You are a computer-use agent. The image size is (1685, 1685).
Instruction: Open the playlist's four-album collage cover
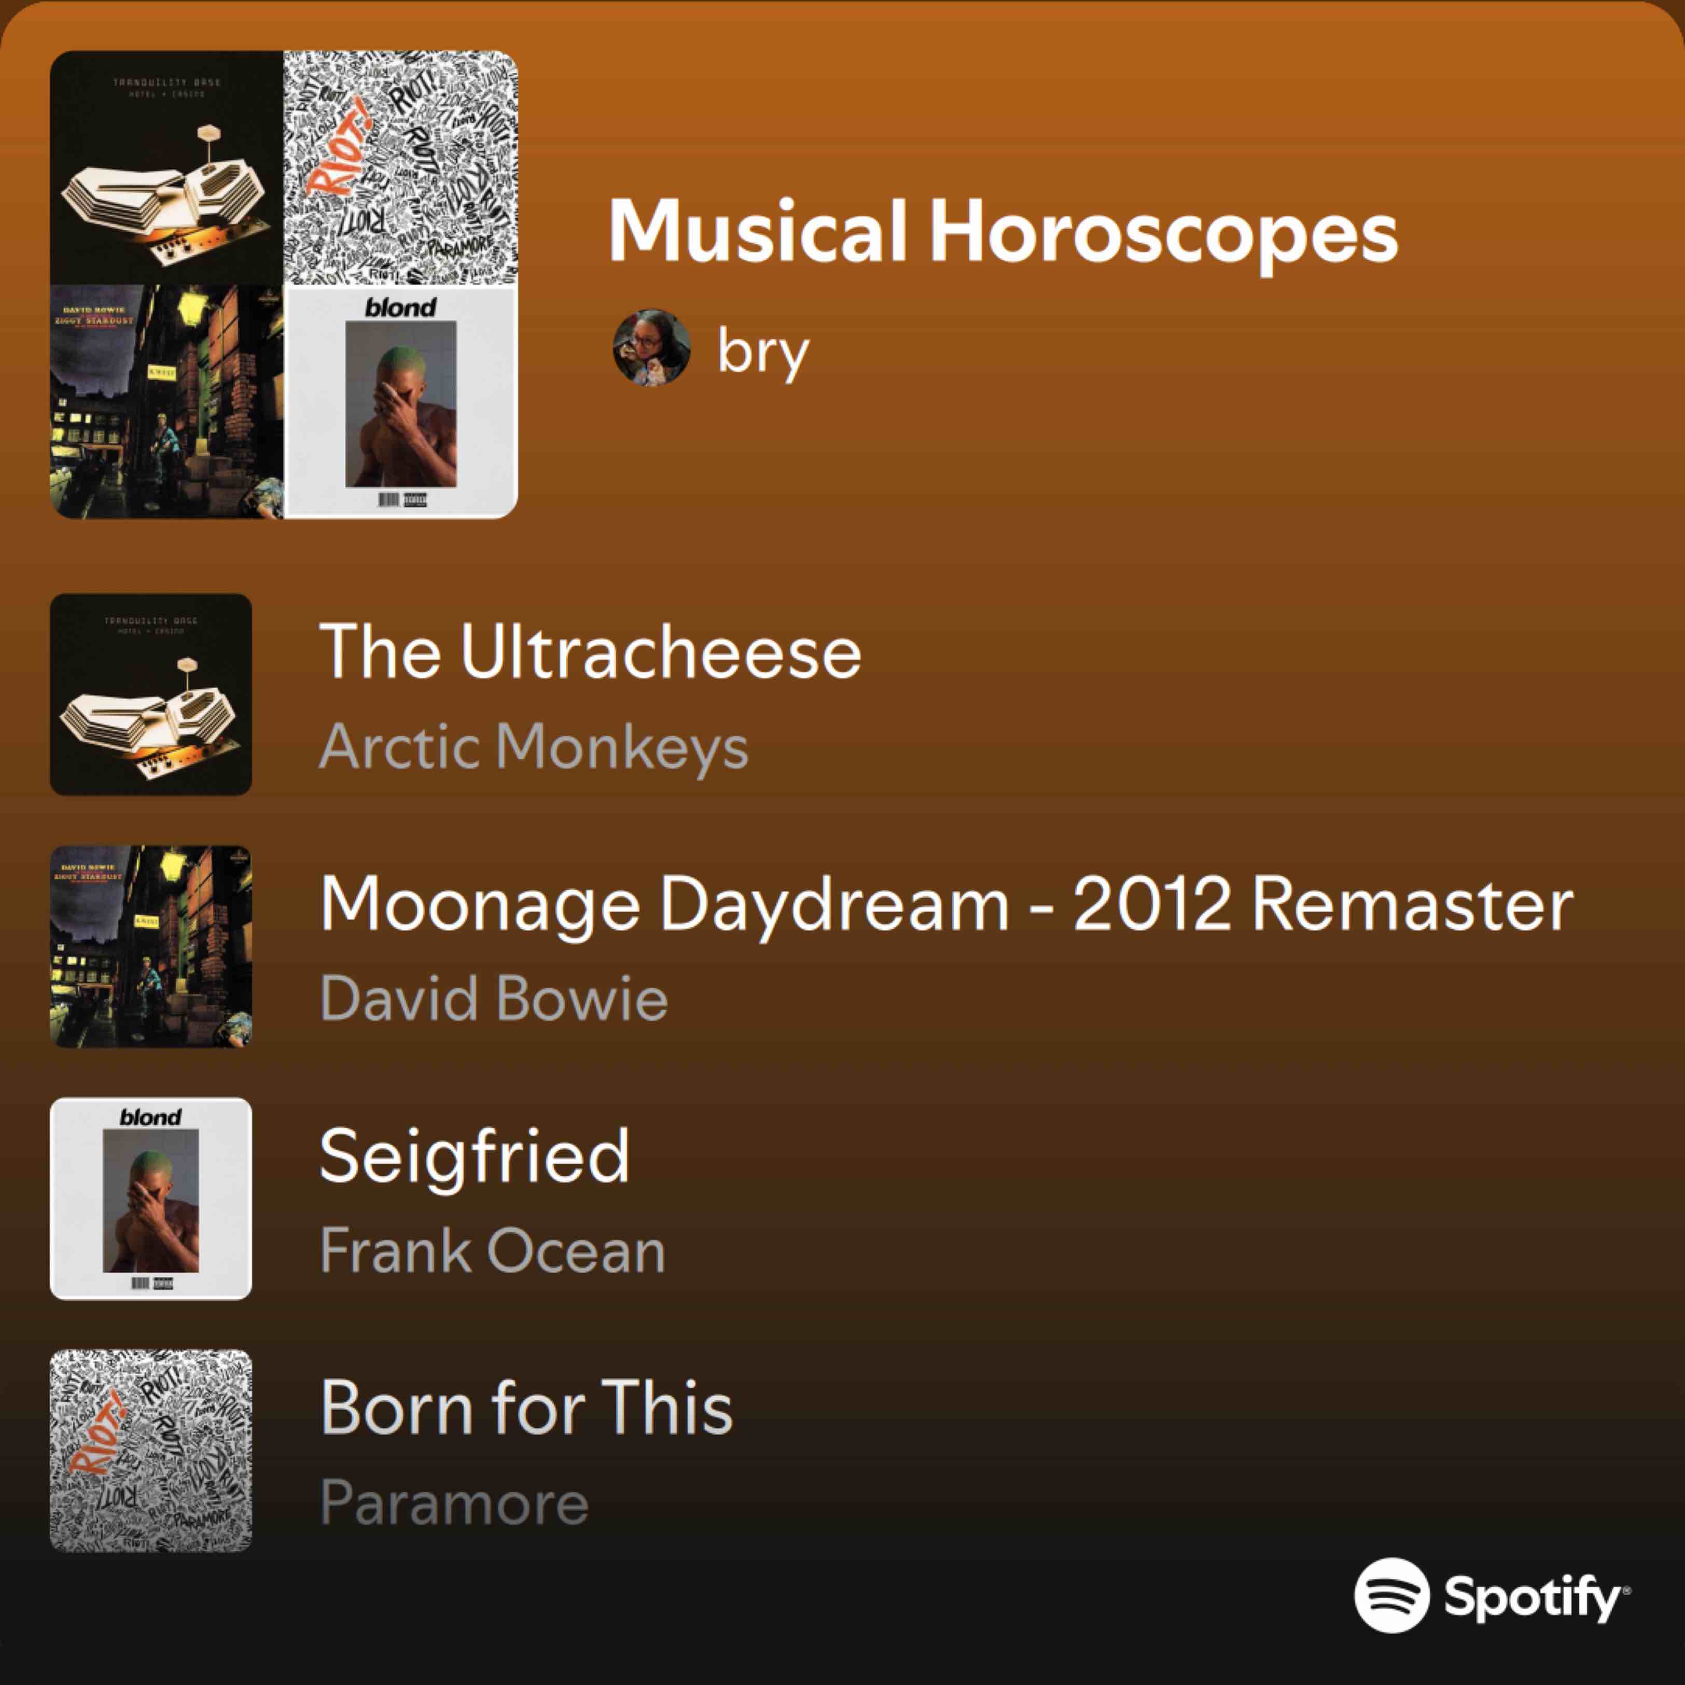pyautogui.click(x=284, y=284)
